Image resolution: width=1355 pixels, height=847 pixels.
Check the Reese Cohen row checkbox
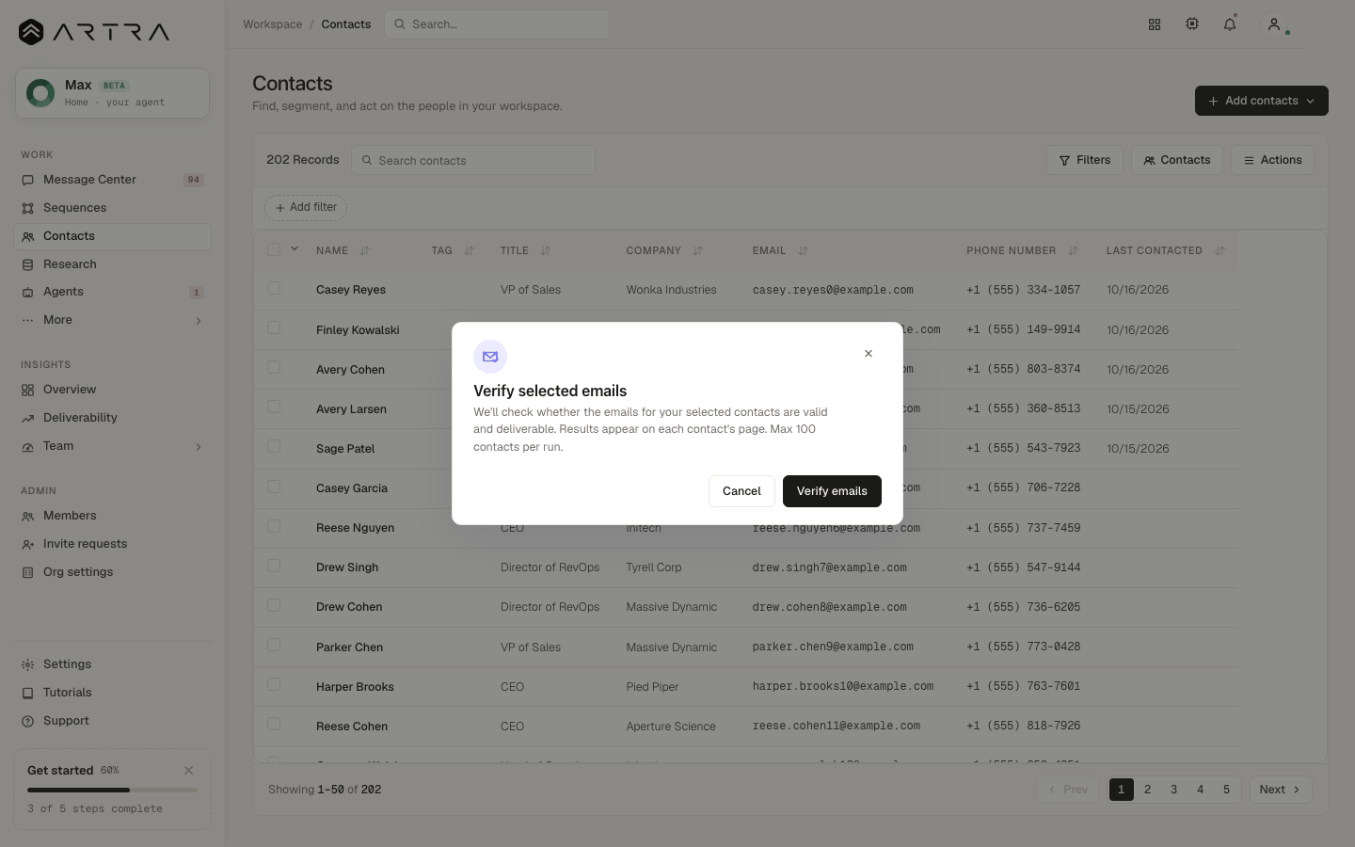pyautogui.click(x=274, y=725)
